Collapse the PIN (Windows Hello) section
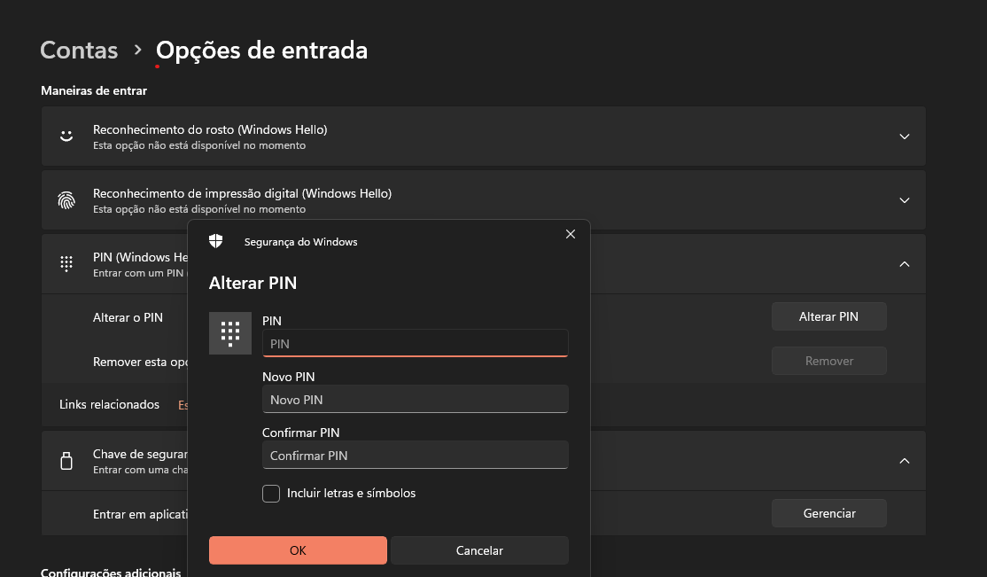Viewport: 987px width, 577px height. click(x=905, y=264)
